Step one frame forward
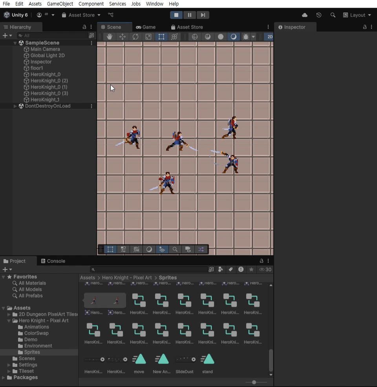Viewport: 377px width, 387px height. 203,15
